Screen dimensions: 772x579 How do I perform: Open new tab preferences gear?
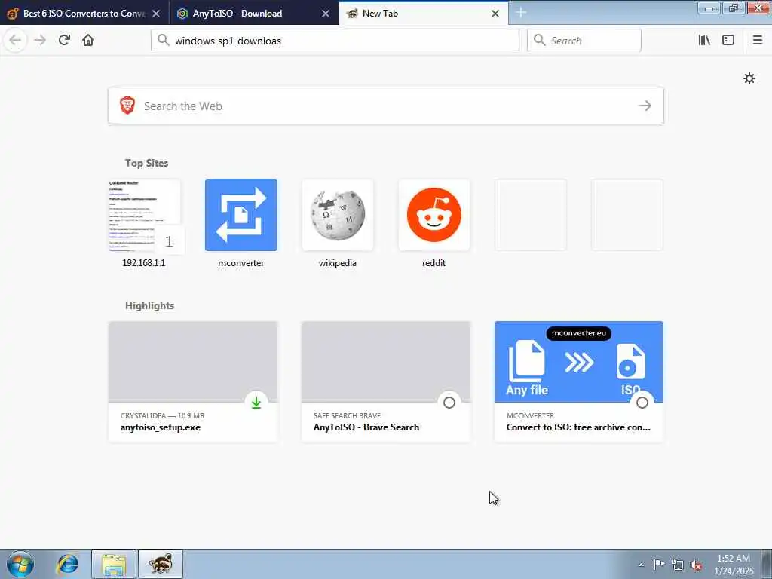click(749, 78)
